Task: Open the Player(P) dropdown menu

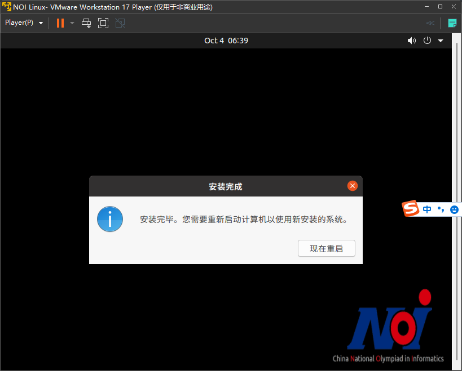Action: click(24, 23)
